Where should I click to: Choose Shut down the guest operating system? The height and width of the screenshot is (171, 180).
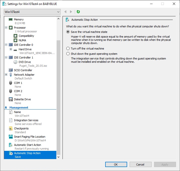(68, 54)
